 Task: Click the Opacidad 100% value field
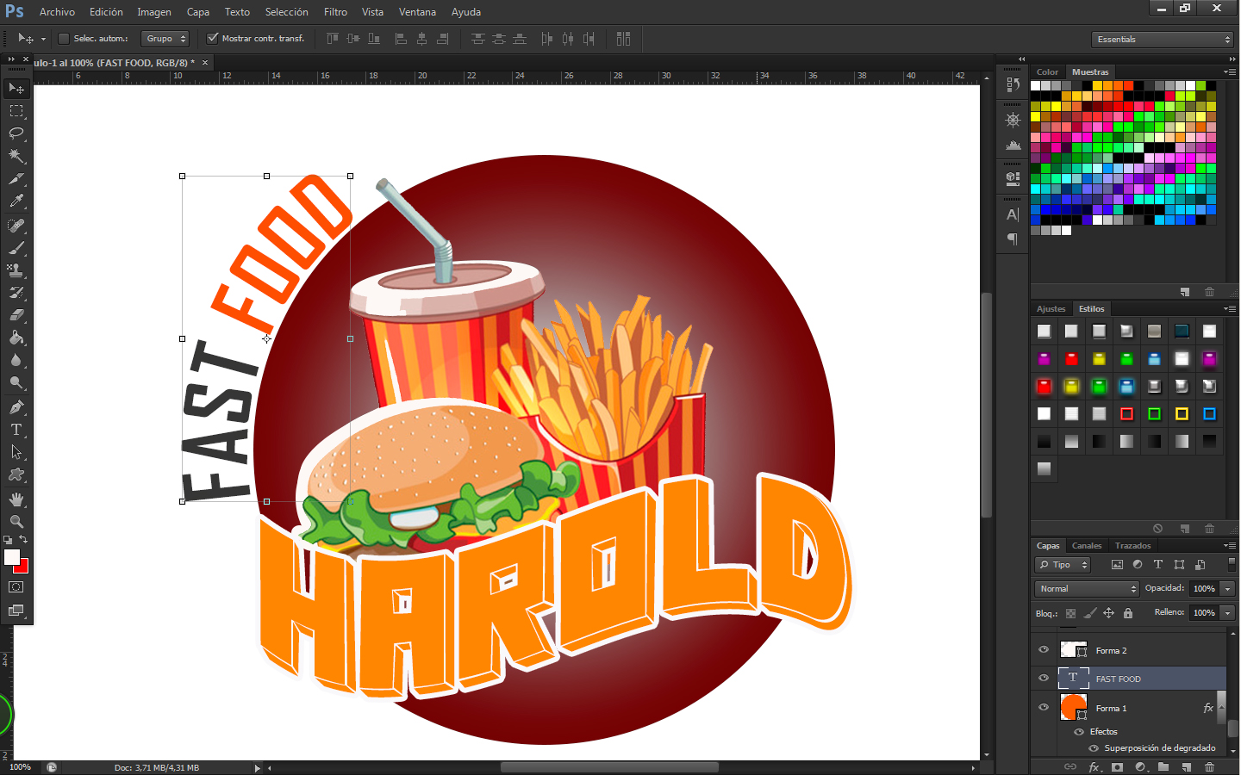pyautogui.click(x=1204, y=589)
